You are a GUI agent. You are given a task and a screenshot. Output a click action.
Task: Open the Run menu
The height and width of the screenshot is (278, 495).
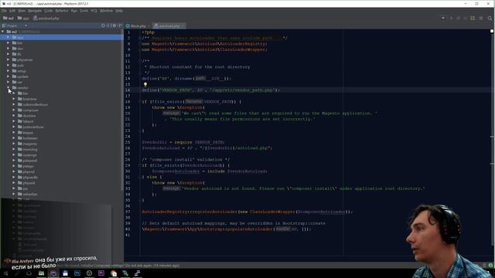click(74, 11)
